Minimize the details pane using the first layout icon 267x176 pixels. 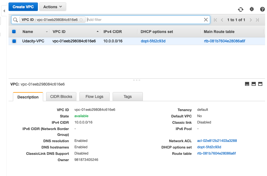coord(247,84)
